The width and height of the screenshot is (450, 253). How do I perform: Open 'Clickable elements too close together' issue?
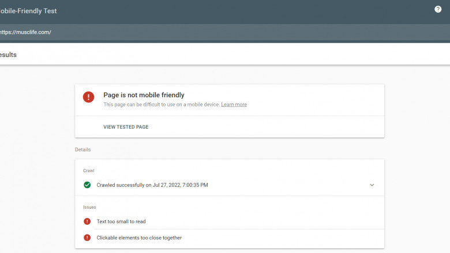click(x=139, y=237)
